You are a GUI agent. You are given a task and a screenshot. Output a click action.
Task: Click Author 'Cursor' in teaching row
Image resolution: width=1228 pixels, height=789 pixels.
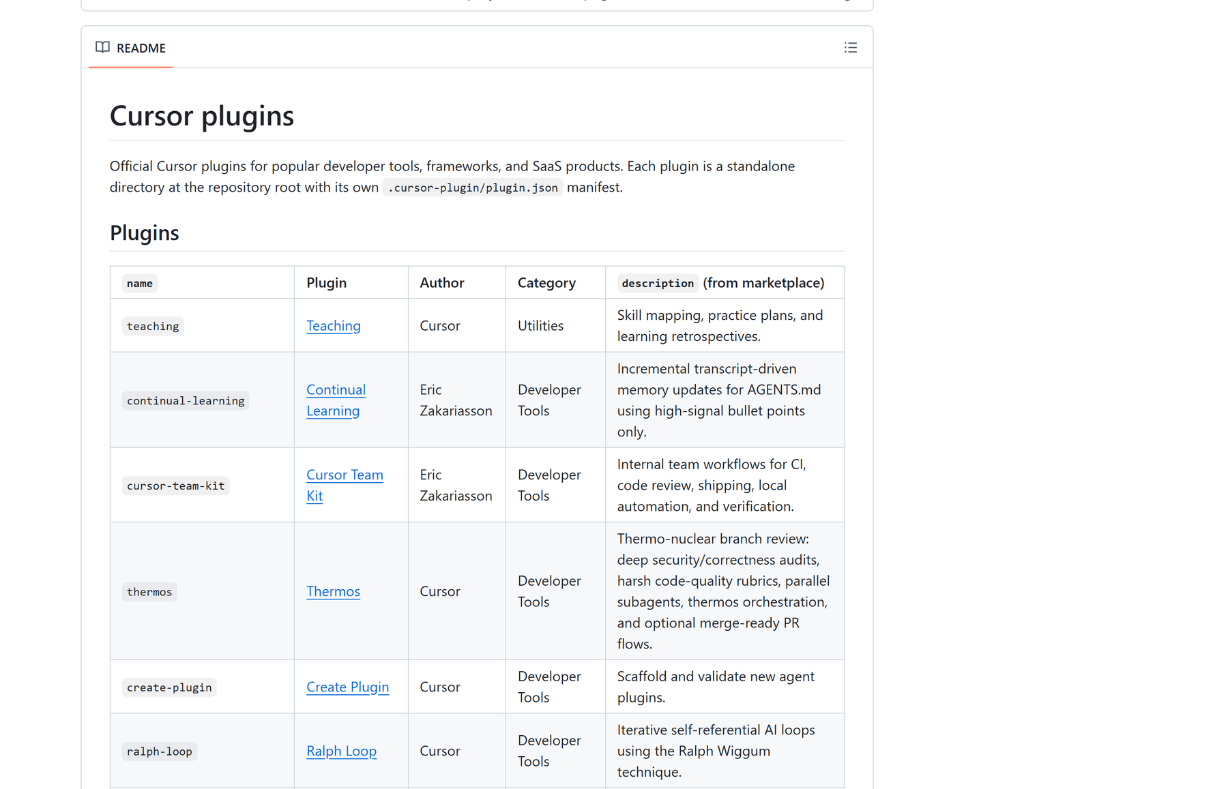pos(440,326)
